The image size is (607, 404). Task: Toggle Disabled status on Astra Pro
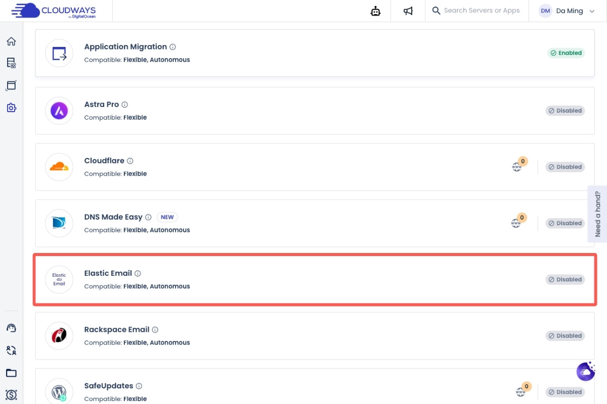(x=565, y=111)
